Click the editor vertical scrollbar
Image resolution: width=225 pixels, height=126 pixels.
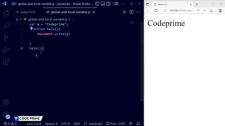(x=142, y=62)
